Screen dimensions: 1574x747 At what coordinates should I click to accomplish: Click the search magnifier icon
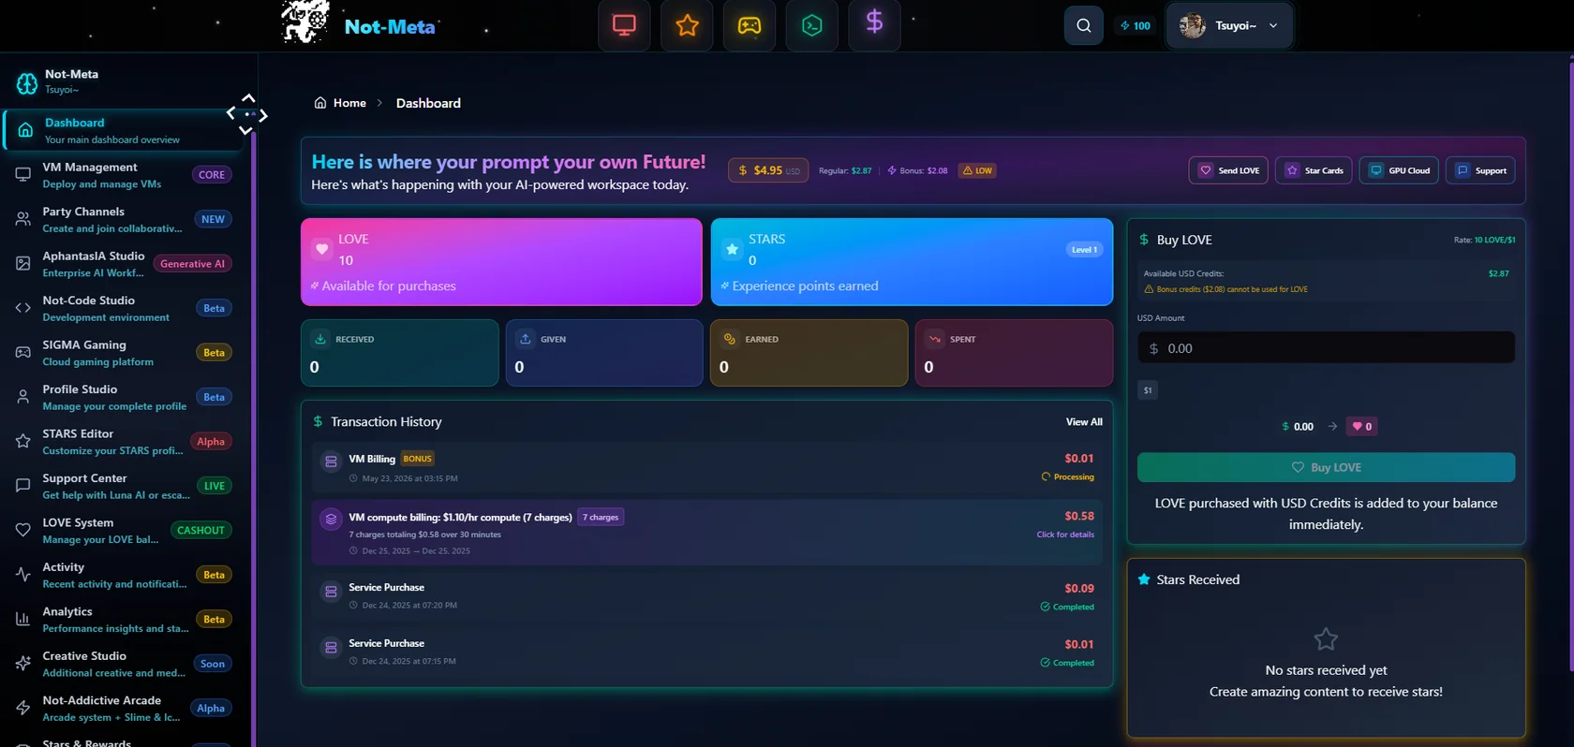point(1084,25)
